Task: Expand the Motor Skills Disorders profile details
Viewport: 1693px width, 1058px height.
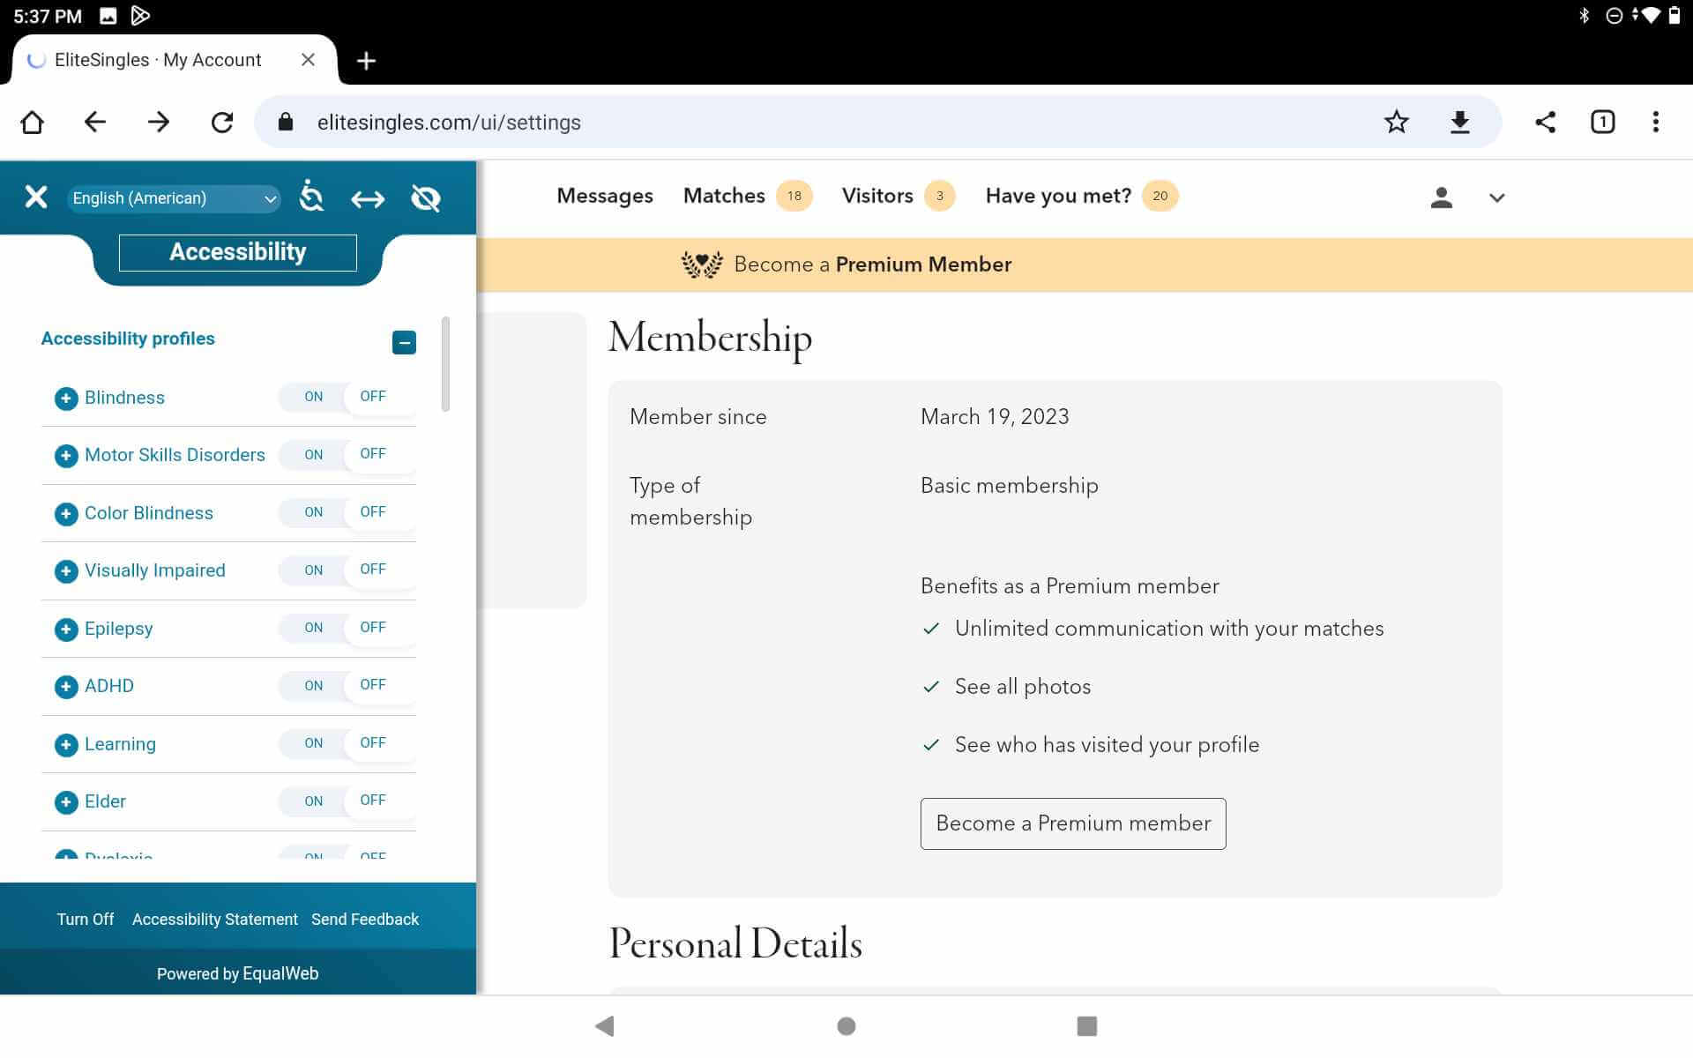Action: tap(66, 456)
